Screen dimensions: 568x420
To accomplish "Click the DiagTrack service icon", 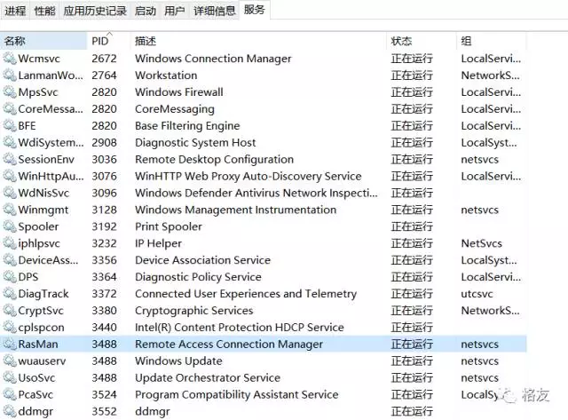I will (10, 294).
